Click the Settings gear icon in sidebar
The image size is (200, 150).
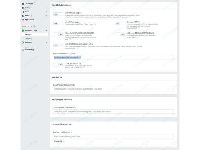pos(23,8)
